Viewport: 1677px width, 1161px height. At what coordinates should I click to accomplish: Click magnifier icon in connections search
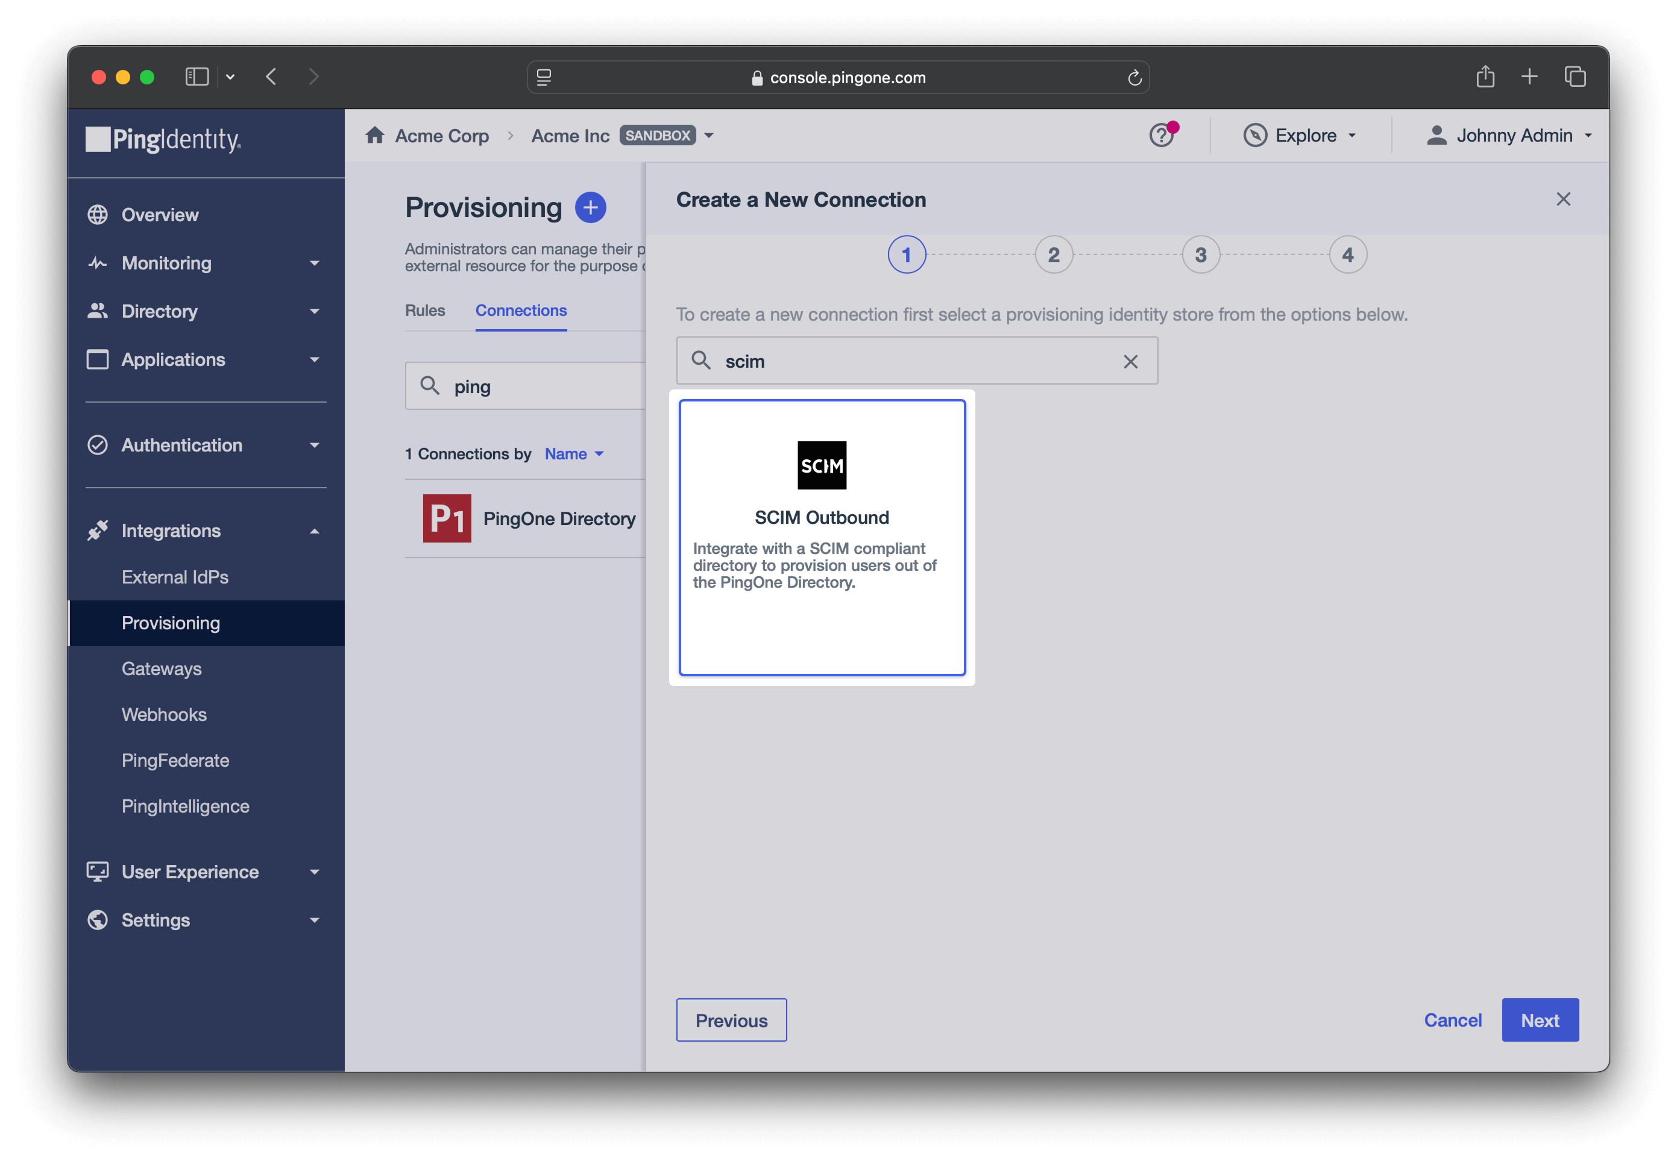coord(430,386)
